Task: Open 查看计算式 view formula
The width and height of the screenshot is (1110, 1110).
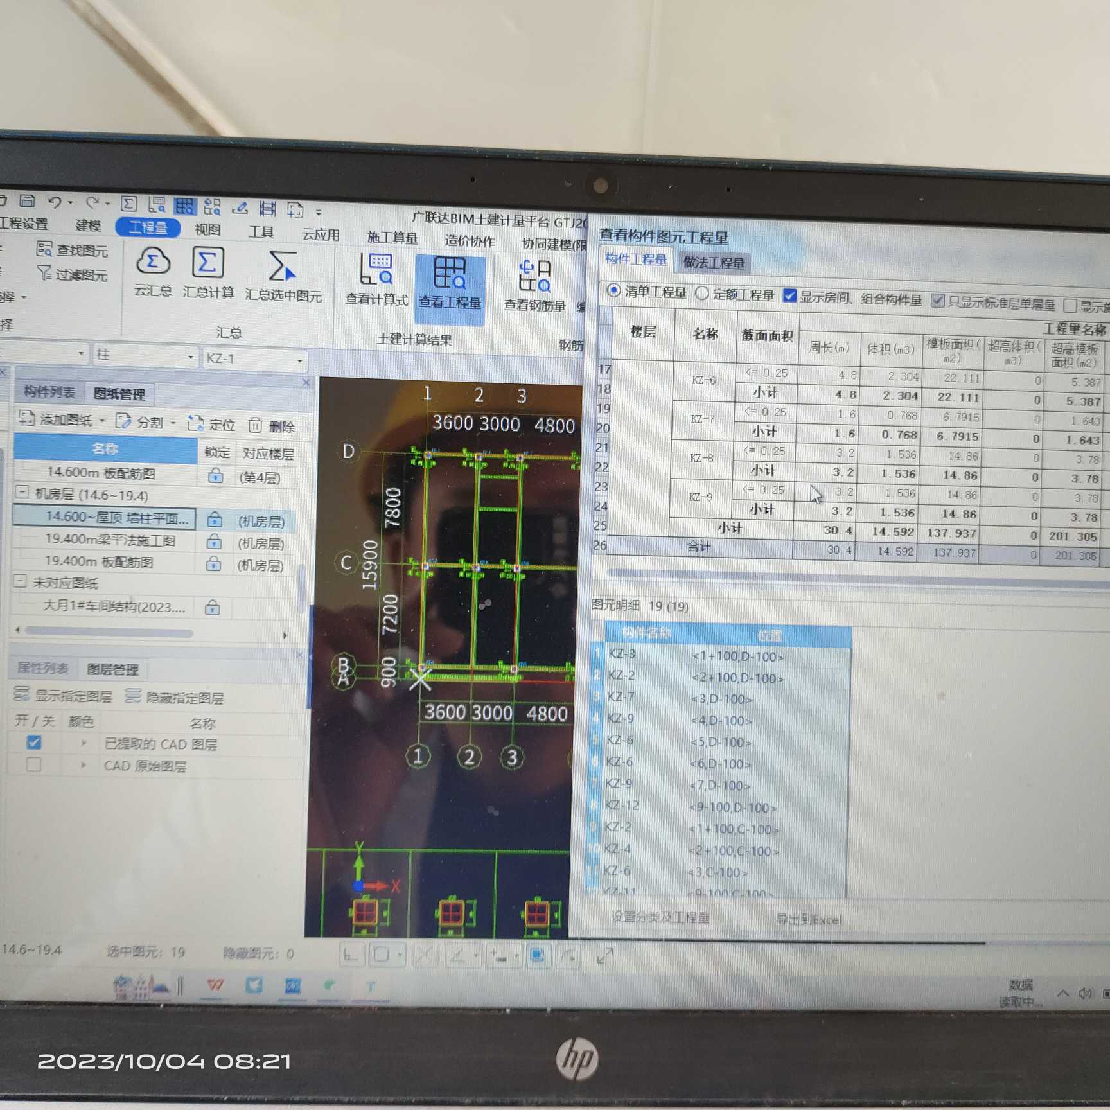Action: click(x=376, y=279)
